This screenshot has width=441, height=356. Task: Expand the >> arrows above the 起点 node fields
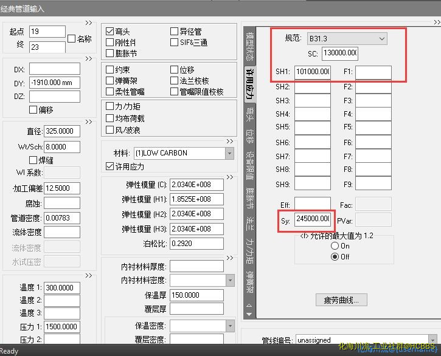pos(88,22)
